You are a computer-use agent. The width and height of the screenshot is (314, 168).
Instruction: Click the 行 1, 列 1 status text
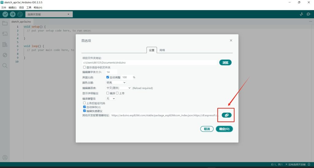pyautogui.click(x=277, y=164)
